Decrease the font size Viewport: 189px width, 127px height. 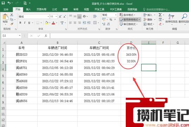65,17
